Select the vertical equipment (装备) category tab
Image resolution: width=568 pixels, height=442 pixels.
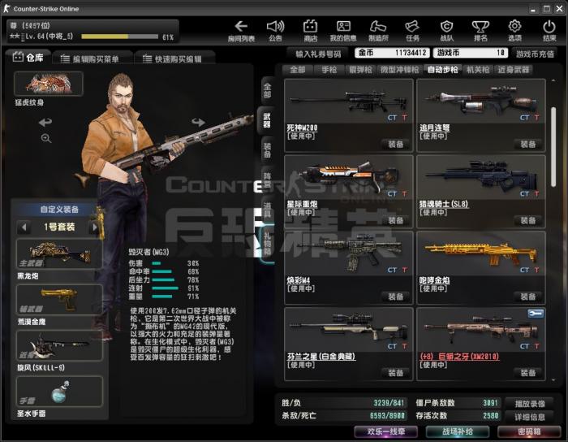(x=267, y=150)
